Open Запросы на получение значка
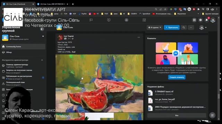Viewport: 222px width, 124px height. pyautogui.click(x=23, y=71)
